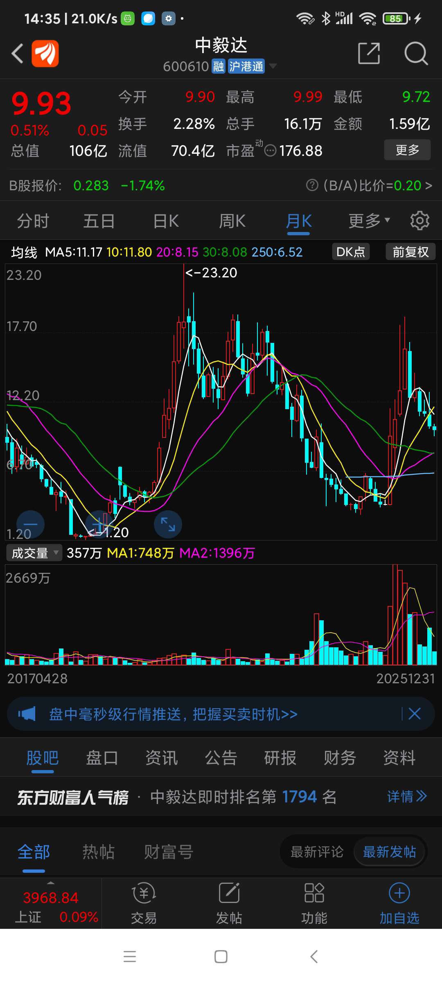Sort by 最新评论
The image size is (442, 982).
(x=317, y=852)
